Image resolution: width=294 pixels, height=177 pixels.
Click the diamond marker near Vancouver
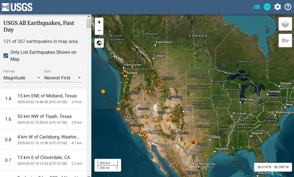click(132, 67)
